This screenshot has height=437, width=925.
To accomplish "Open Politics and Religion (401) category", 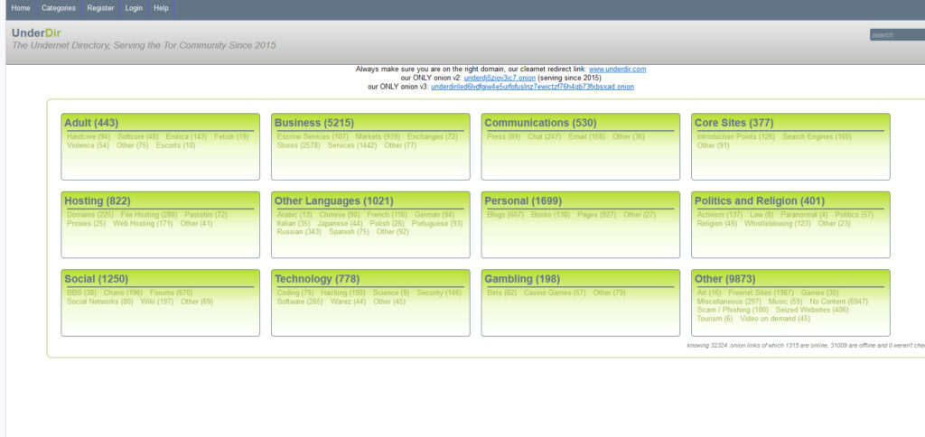I will click(759, 200).
